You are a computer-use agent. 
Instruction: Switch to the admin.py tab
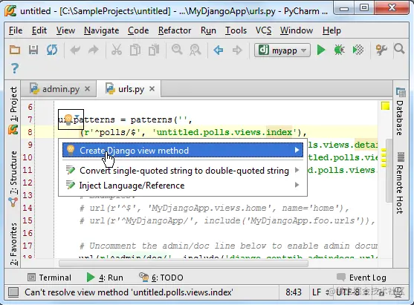59,89
